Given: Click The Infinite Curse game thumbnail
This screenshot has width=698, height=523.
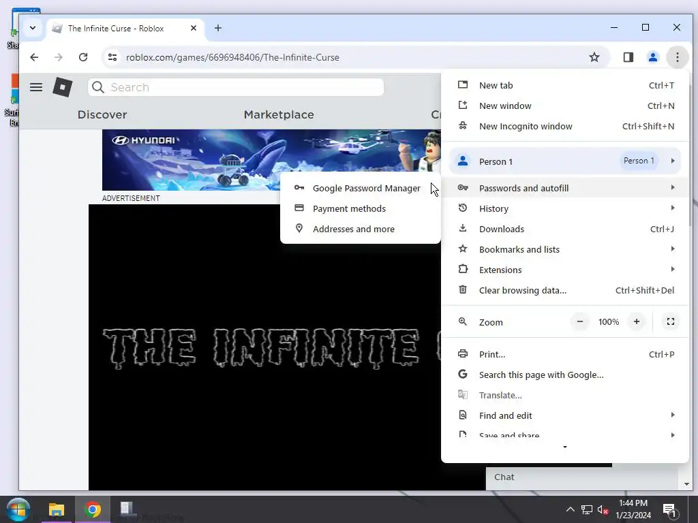Looking at the screenshot, I should coord(265,347).
